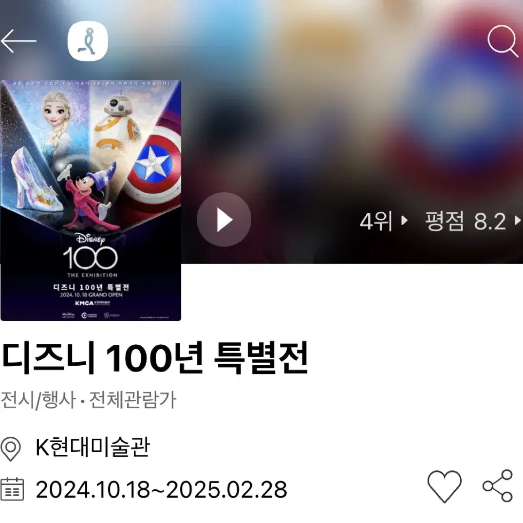Add exhibition to favorites with heart icon
Image resolution: width=523 pixels, height=523 pixels.
444,486
